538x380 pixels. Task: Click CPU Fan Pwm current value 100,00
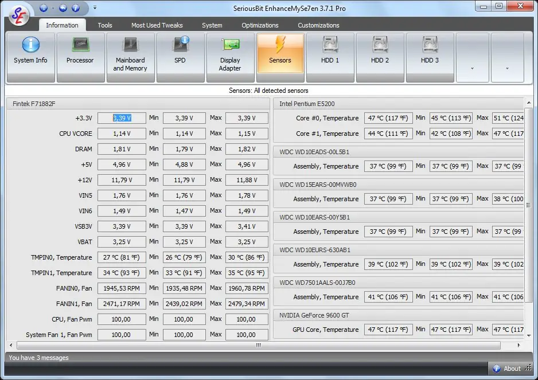[x=122, y=319]
